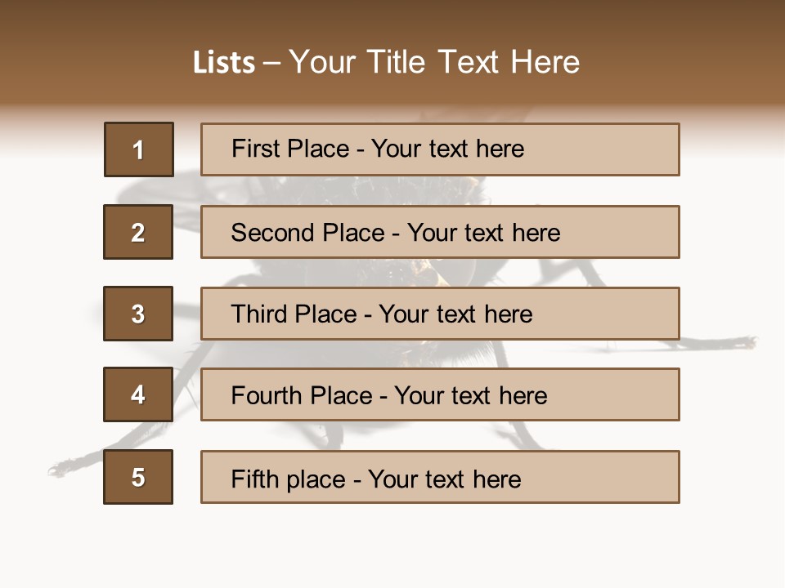Select the 'Your Title Text Here' text

coord(434,62)
